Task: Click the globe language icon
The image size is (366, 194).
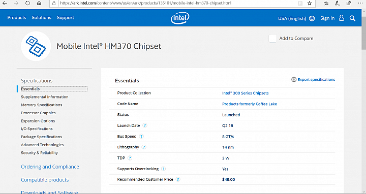Action: (x=312, y=18)
